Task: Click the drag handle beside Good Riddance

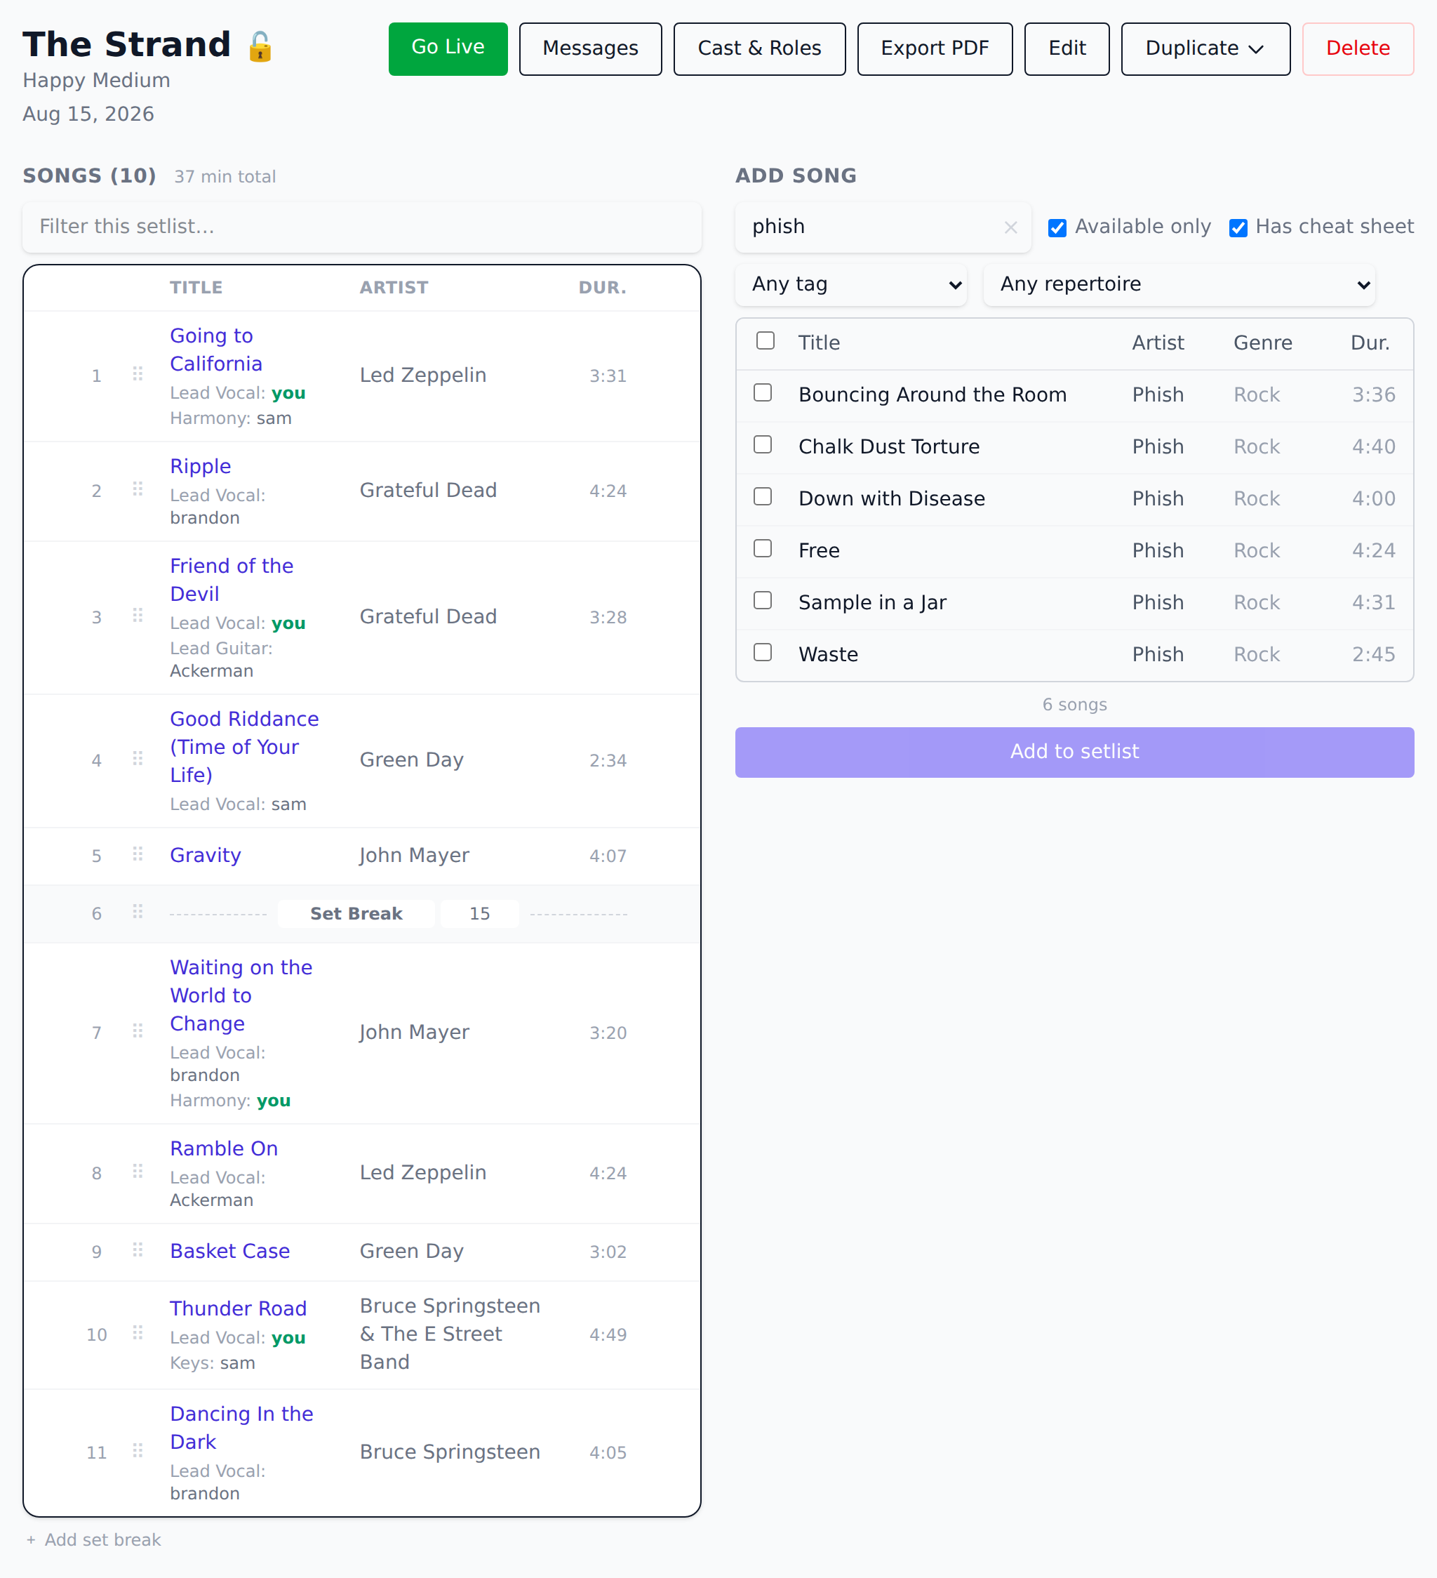Action: click(x=138, y=759)
